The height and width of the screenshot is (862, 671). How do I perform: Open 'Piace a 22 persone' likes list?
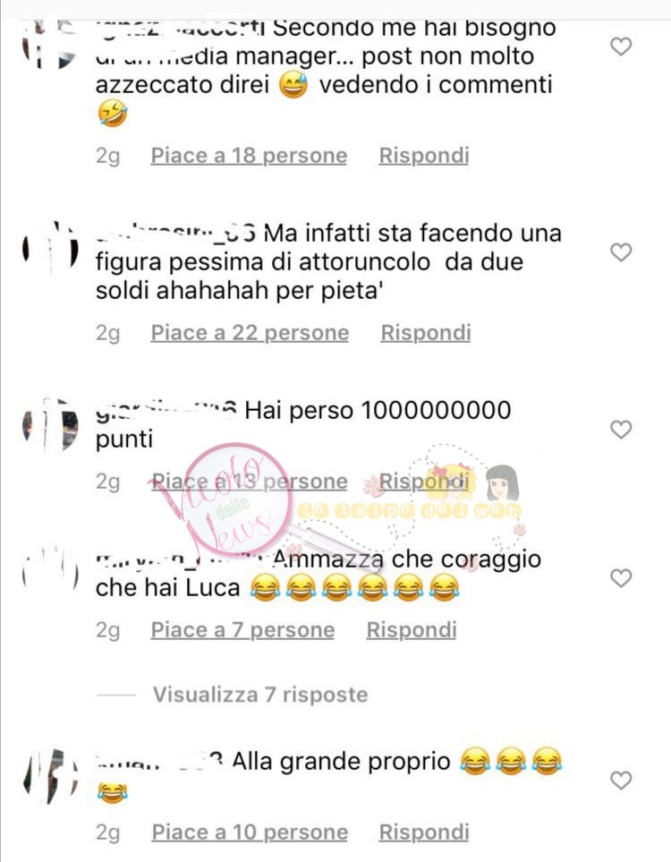click(x=250, y=333)
